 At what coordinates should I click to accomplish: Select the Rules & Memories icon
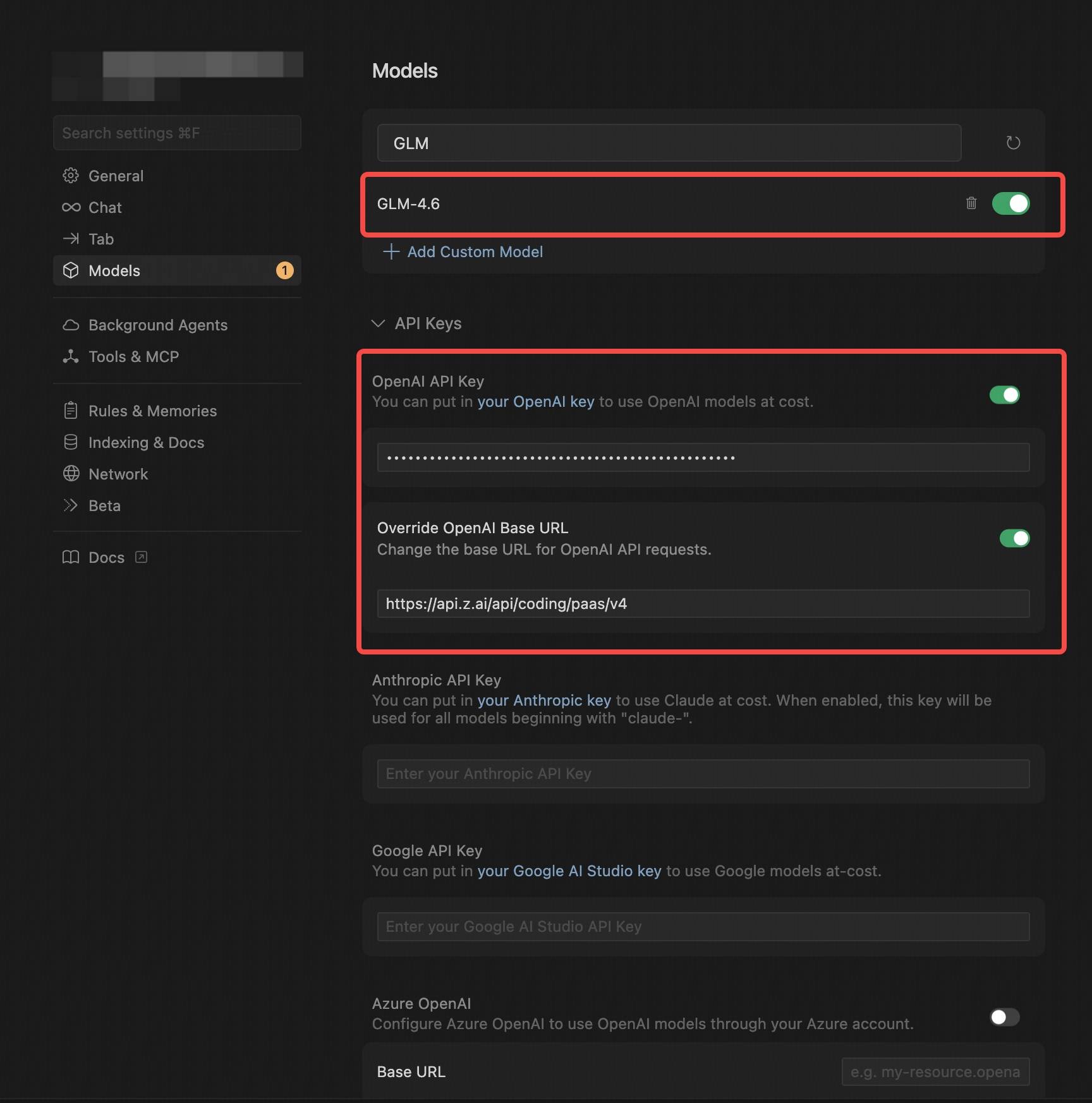71,411
